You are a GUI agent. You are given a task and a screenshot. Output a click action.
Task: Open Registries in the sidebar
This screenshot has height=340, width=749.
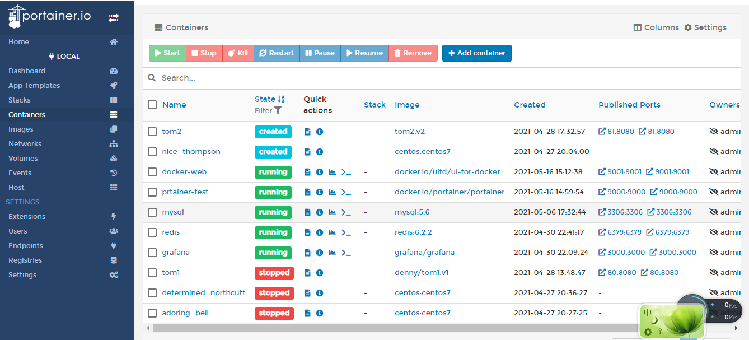67,260
